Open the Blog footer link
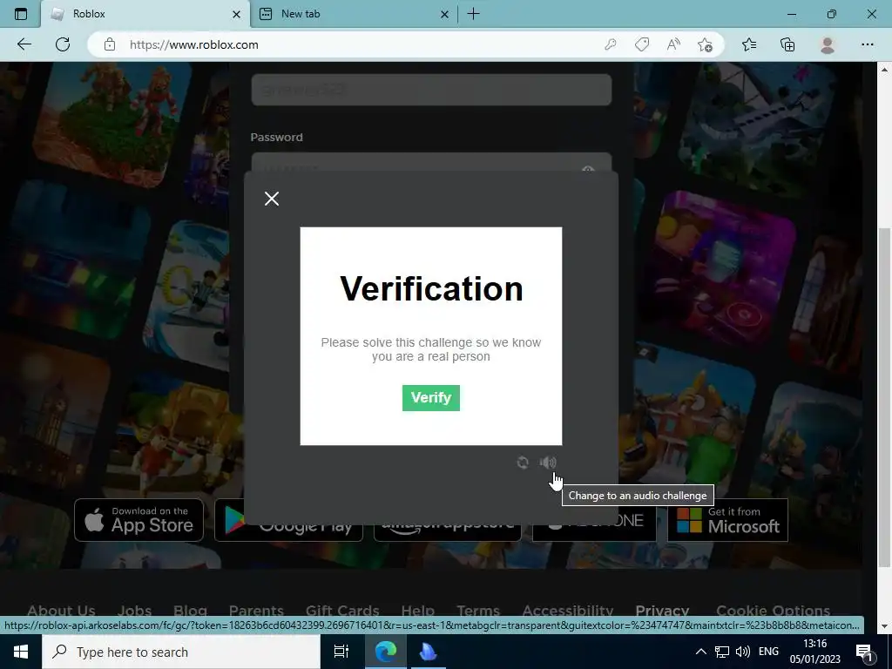The image size is (892, 669). [190, 611]
